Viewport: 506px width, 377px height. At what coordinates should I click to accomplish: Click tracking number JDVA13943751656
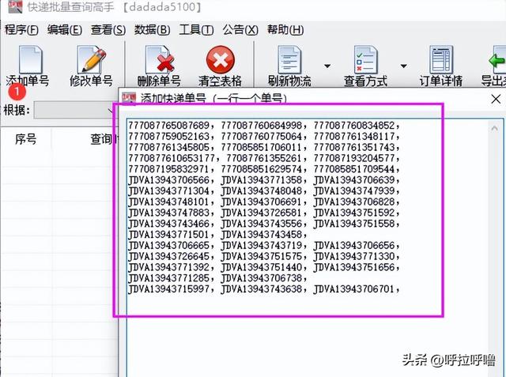tap(354, 267)
